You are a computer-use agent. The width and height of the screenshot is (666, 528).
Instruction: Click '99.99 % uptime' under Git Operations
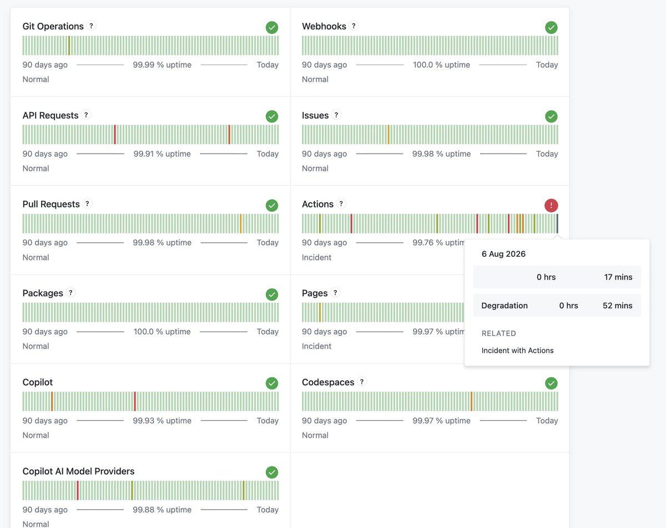click(162, 65)
